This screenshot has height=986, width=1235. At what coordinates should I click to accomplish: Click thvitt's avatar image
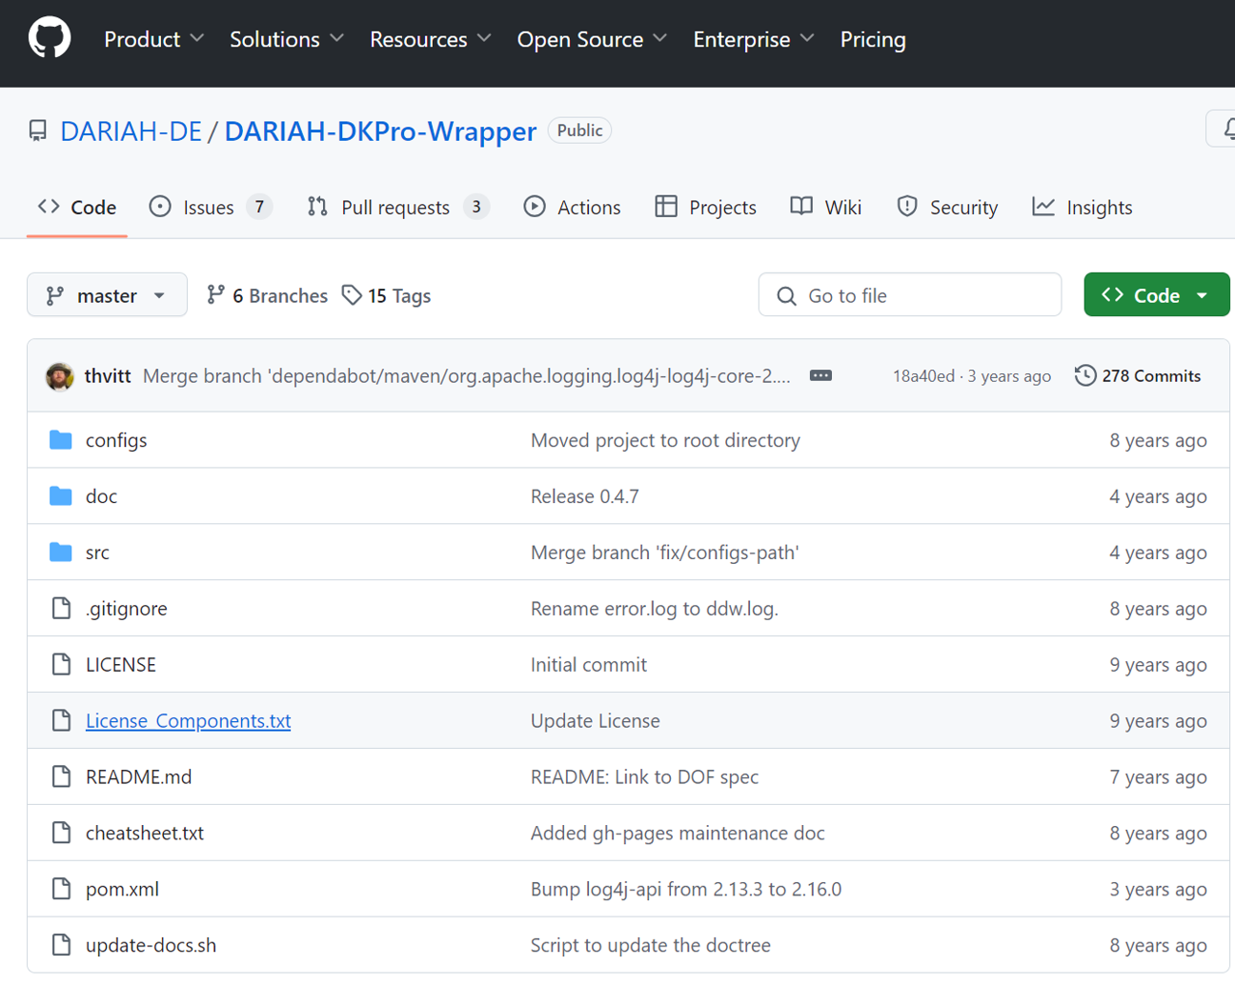pyautogui.click(x=60, y=376)
